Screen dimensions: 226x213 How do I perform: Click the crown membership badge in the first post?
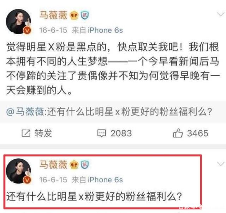point(74,15)
